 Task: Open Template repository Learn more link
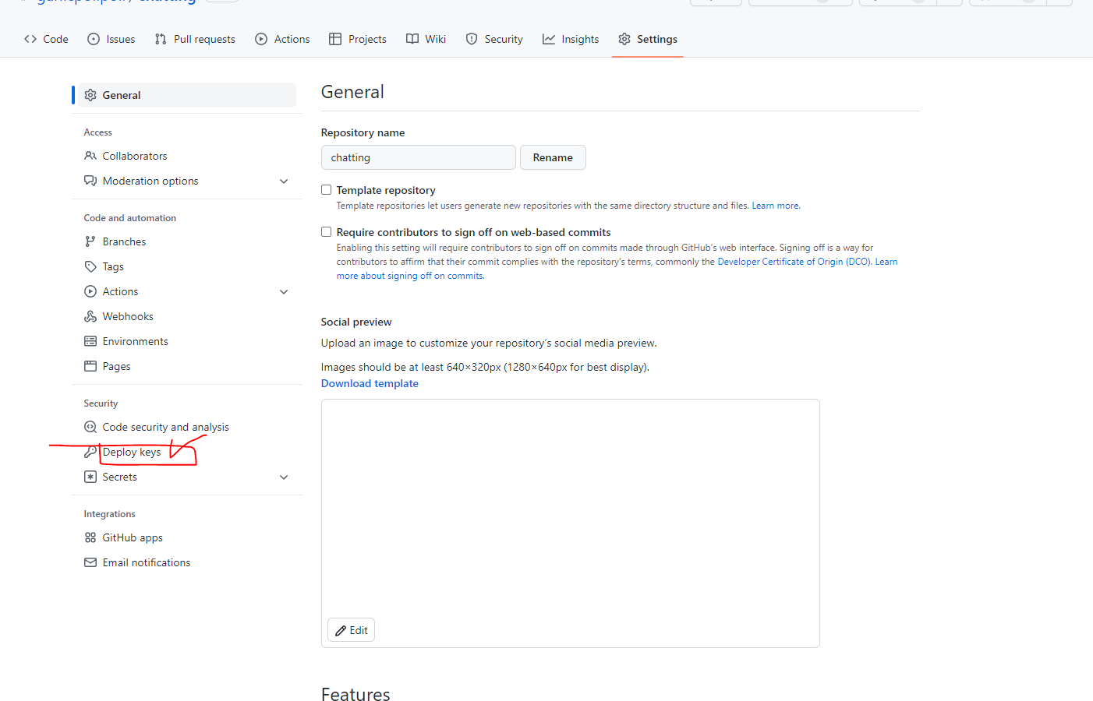point(775,206)
